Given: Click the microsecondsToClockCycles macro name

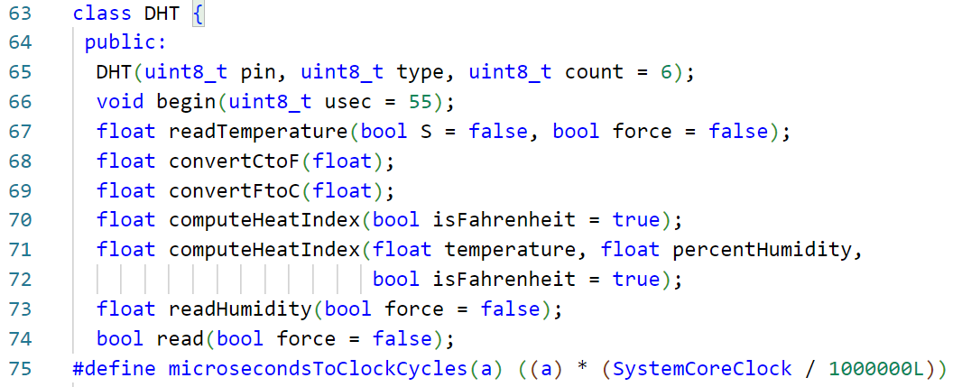Looking at the screenshot, I should pyautogui.click(x=318, y=369).
